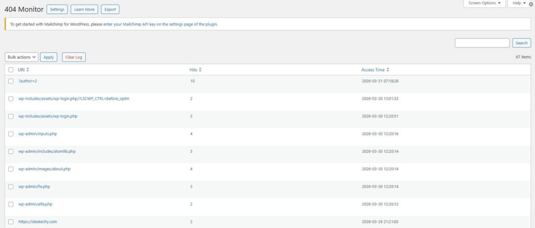Image resolution: width=535 pixels, height=228 pixels.
Task: Click the Hits column sort arrows
Action: pos(200,70)
